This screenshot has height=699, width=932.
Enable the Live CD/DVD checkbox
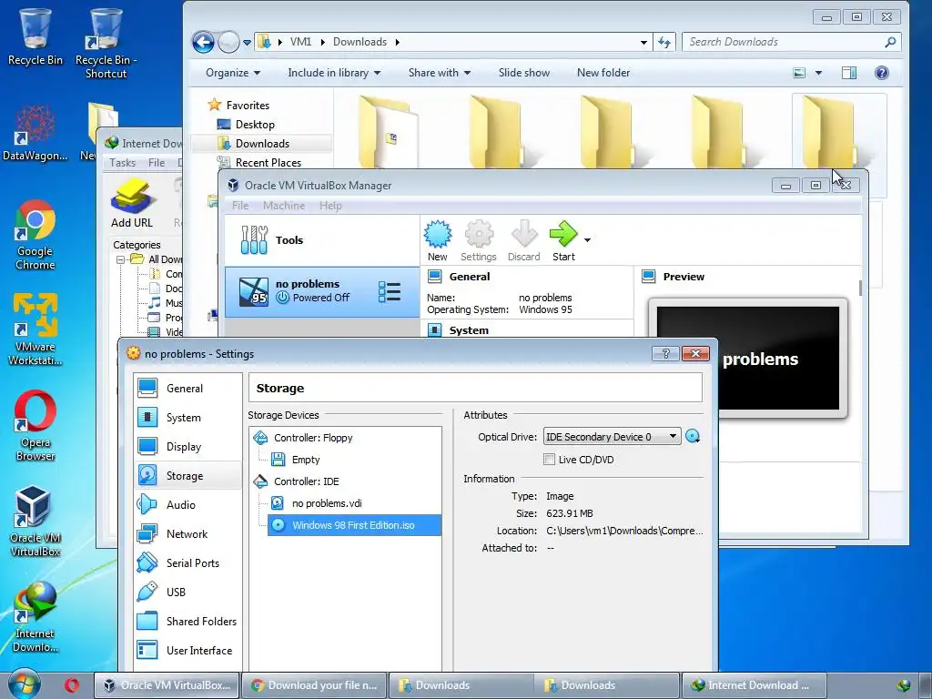pos(549,460)
